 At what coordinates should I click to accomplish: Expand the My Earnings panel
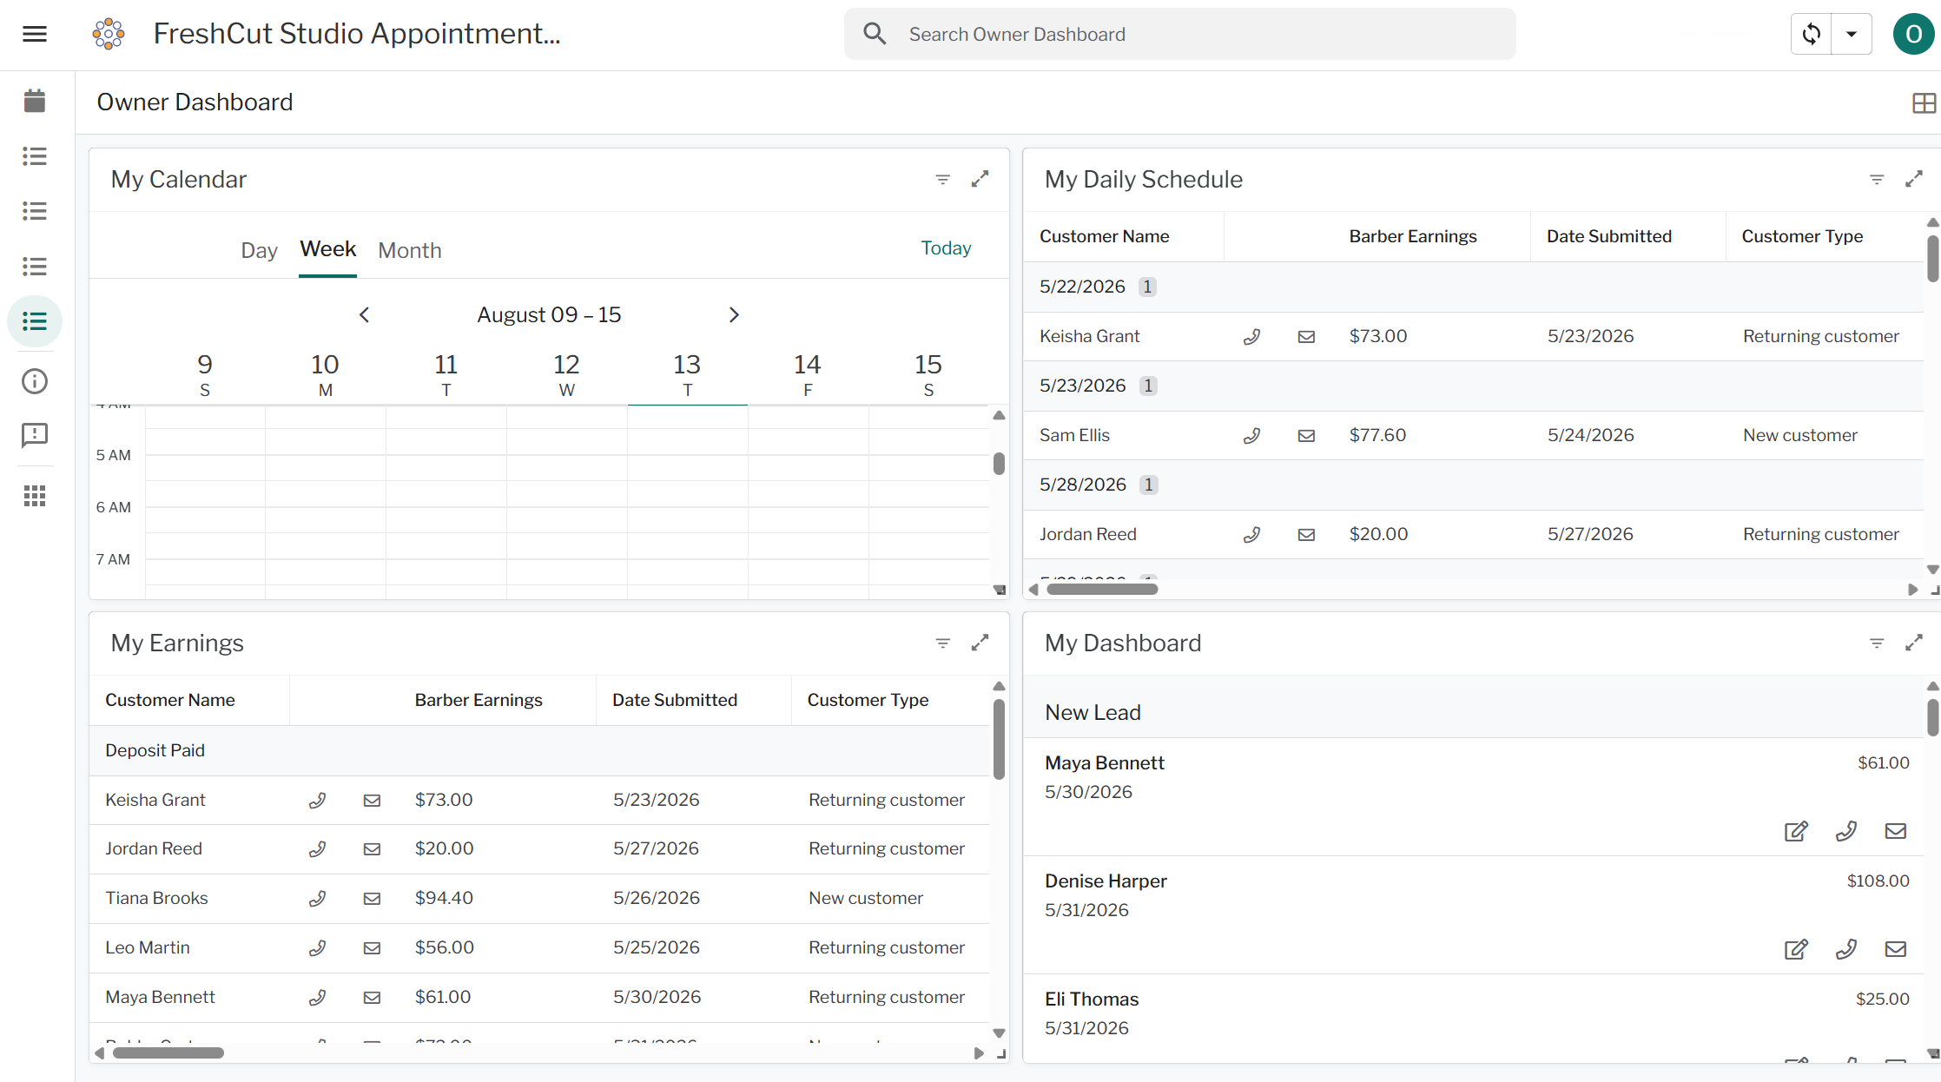click(x=980, y=643)
